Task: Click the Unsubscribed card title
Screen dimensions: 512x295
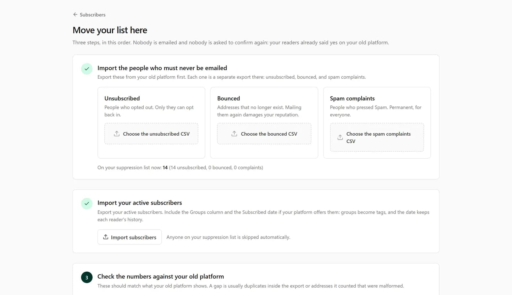Action: [122, 98]
